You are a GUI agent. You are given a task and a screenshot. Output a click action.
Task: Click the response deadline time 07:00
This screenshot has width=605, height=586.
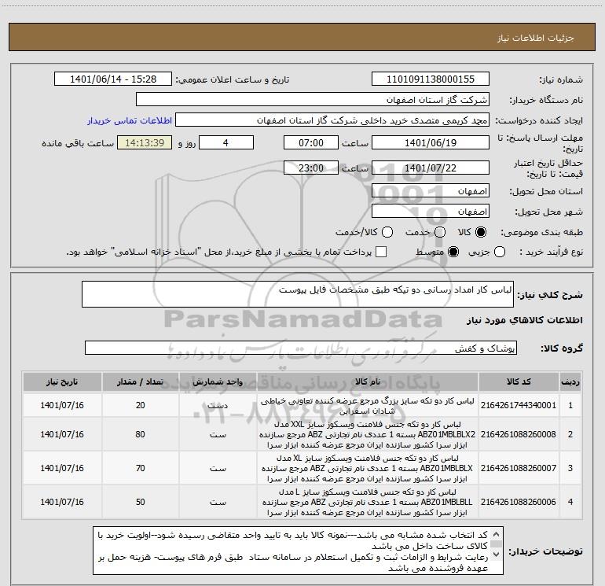311,142
